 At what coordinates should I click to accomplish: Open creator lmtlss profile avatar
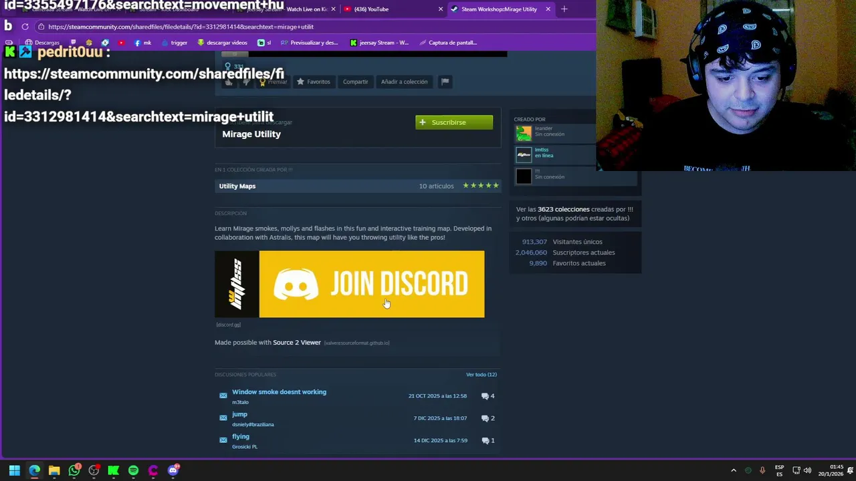[x=524, y=154]
